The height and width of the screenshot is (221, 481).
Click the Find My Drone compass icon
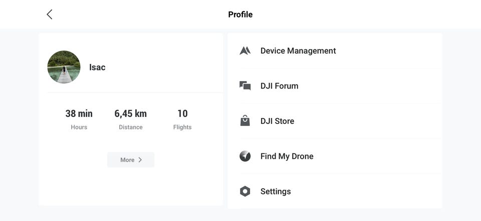[x=245, y=156]
